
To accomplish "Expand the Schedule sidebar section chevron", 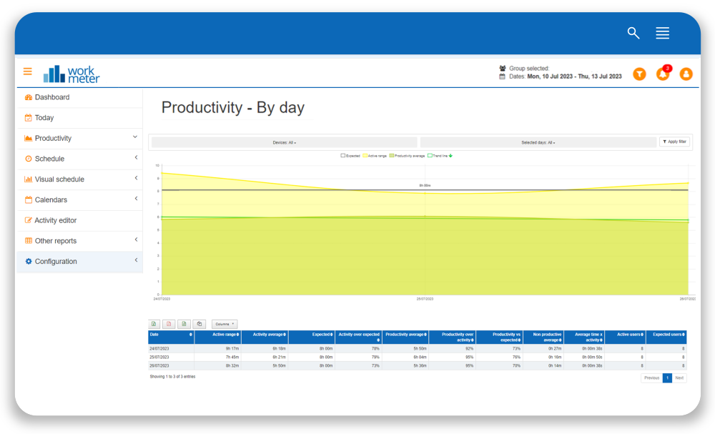I will pyautogui.click(x=136, y=159).
